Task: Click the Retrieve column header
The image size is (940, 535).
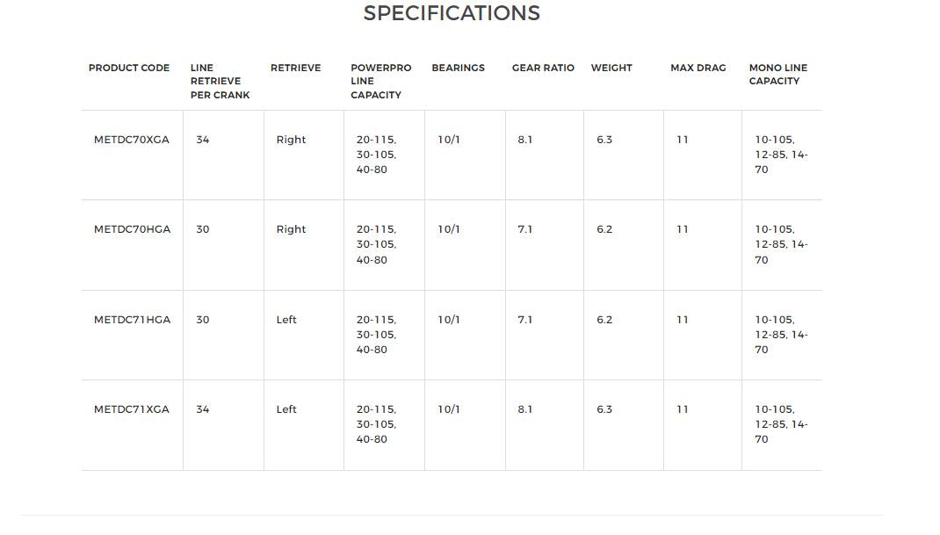Action: click(x=295, y=68)
